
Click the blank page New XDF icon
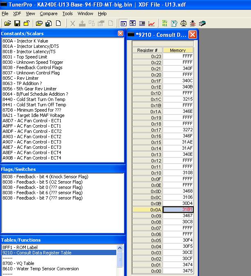click(x=58, y=23)
